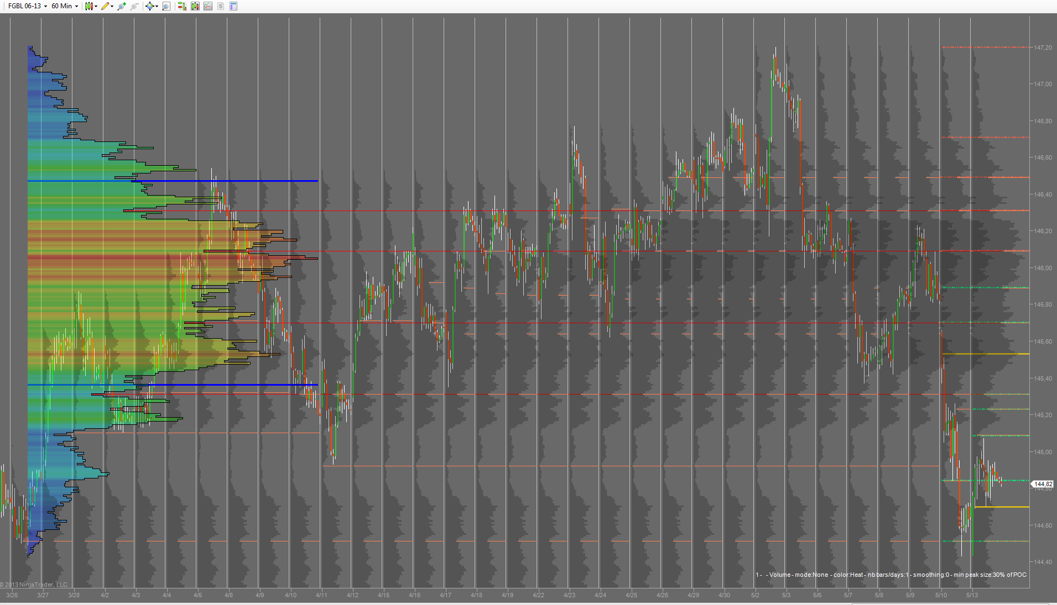The width and height of the screenshot is (1057, 605).
Task: Click the 3/28 date label
Action: coord(74,595)
